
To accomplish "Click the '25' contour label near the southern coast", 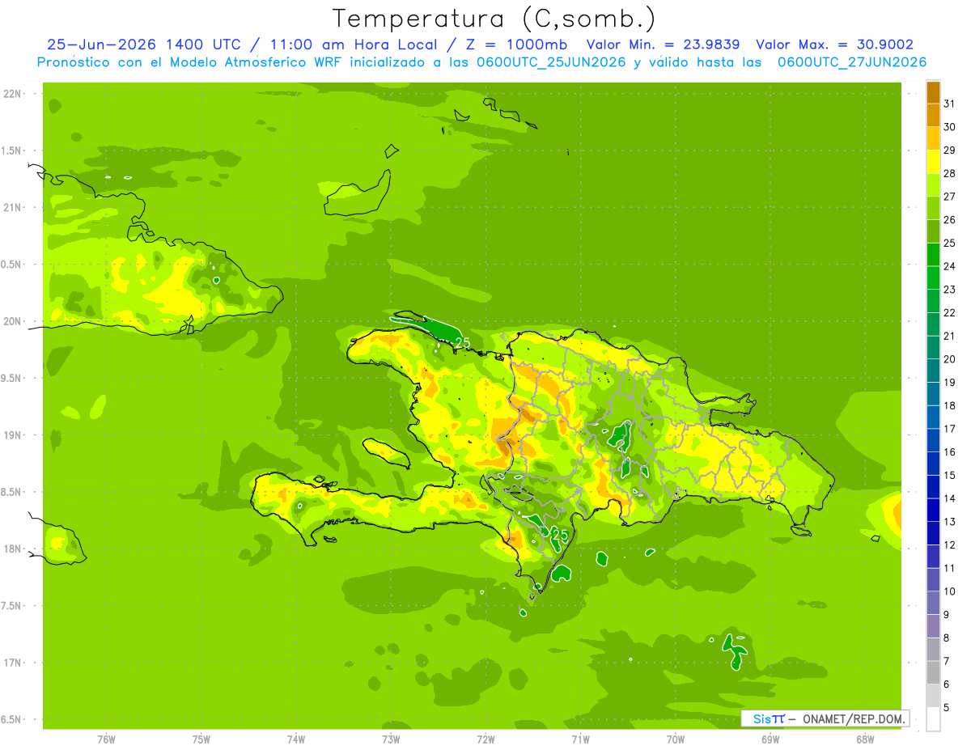I will (x=560, y=535).
